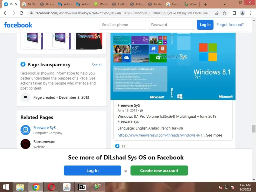Expand the post with See more
The width and height of the screenshot is (256, 192).
(214, 135)
